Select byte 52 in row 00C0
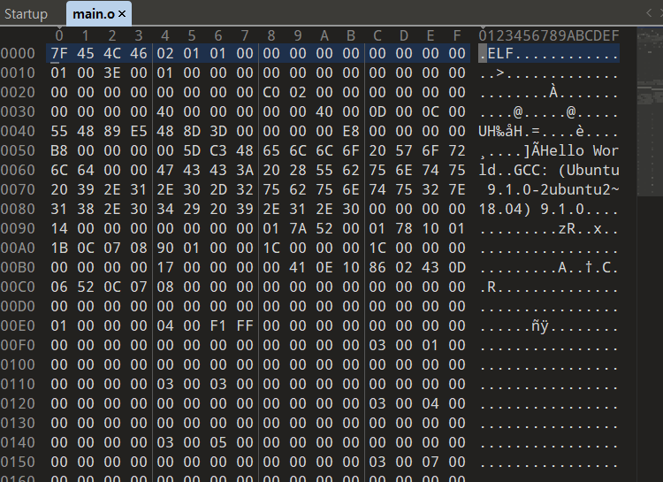Image resolution: width=663 pixels, height=482 pixels. [86, 287]
